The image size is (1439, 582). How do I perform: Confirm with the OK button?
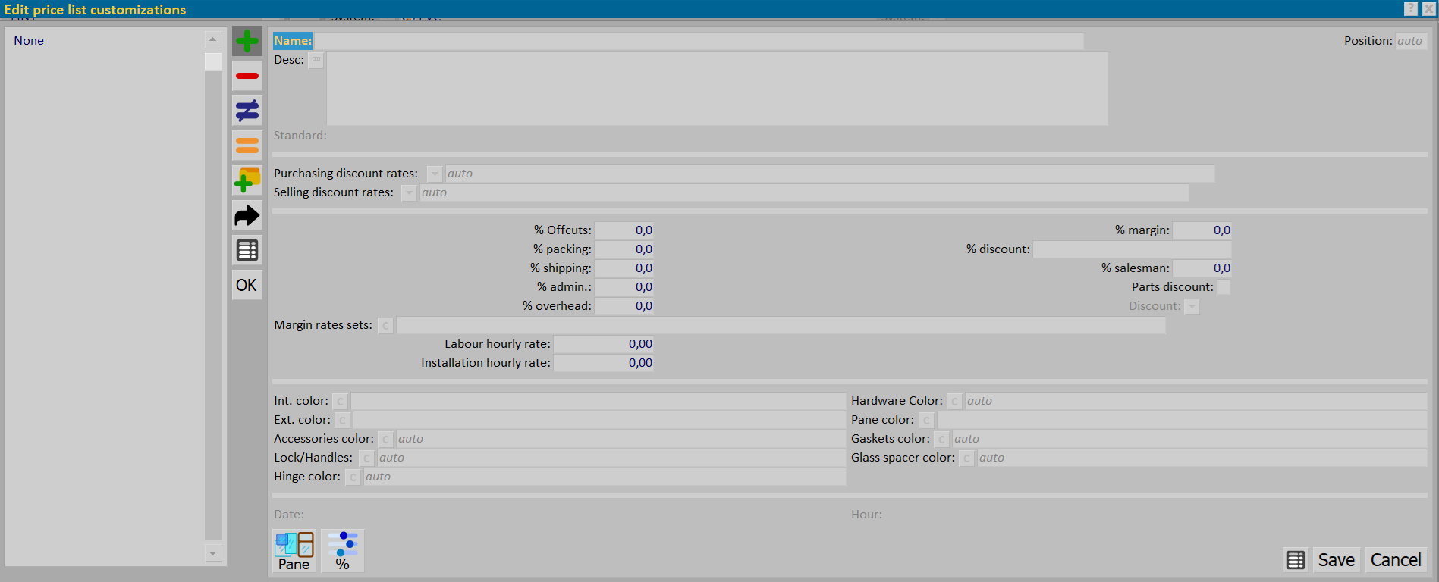[x=247, y=285]
